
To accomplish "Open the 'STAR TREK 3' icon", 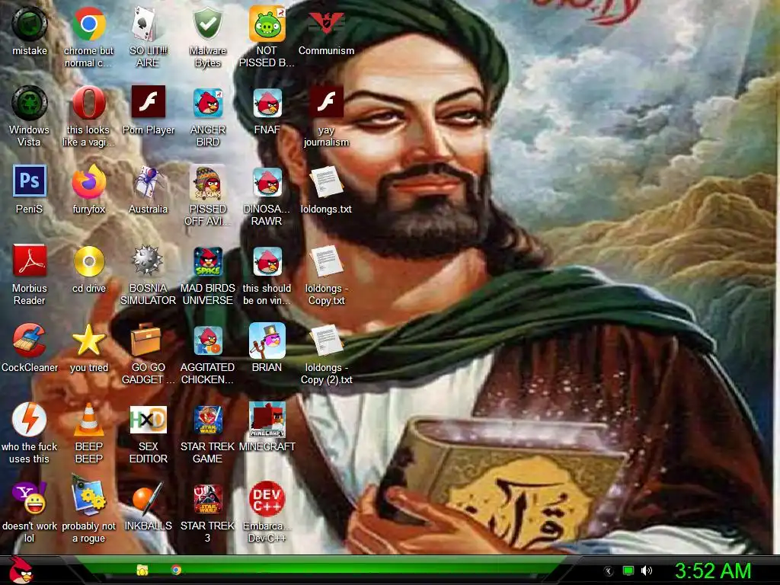I will pos(207,498).
